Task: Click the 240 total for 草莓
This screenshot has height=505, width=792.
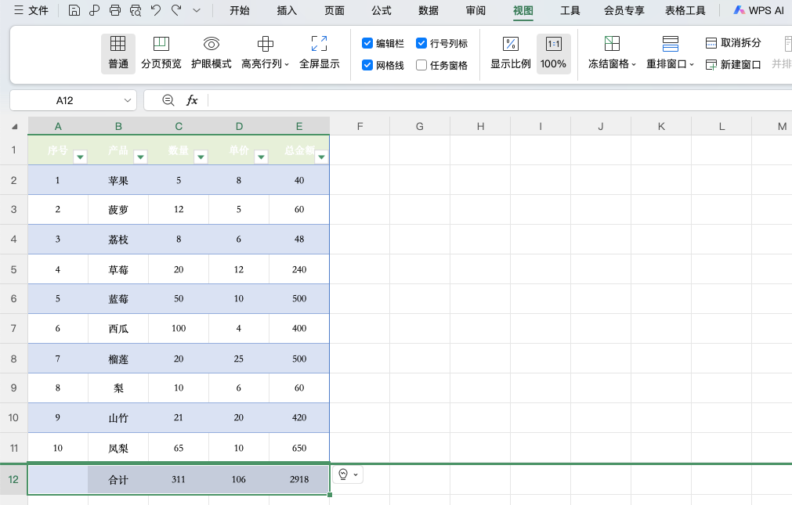Action: point(299,269)
